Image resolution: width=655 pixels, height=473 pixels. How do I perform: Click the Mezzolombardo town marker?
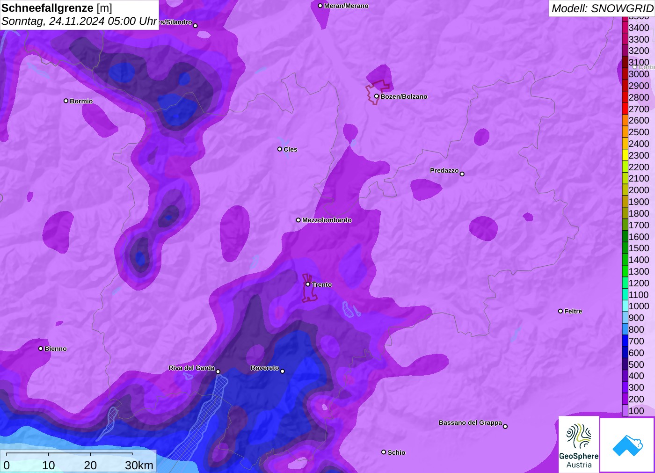click(x=298, y=220)
